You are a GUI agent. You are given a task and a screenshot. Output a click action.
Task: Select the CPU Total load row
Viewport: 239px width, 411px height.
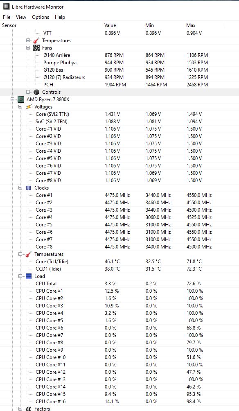click(120, 283)
